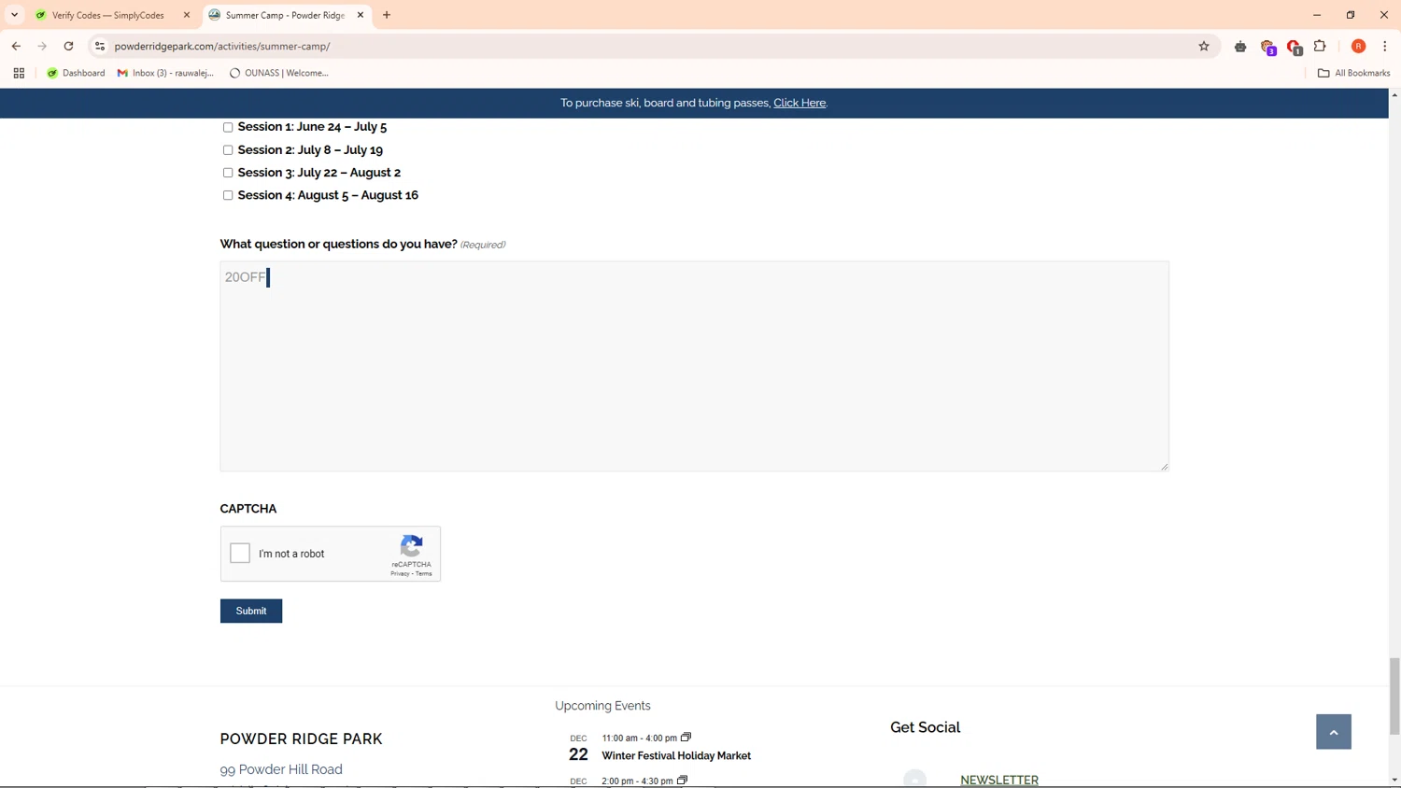Screen dimensions: 1401x788
Task: Open the 99 Powder Hill Road address link
Action: (x=281, y=769)
